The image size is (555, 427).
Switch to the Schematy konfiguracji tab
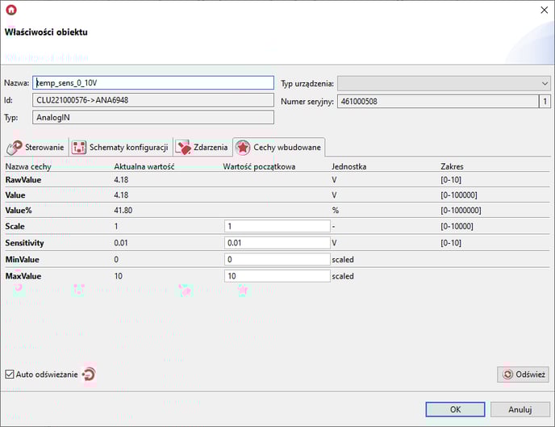click(120, 147)
